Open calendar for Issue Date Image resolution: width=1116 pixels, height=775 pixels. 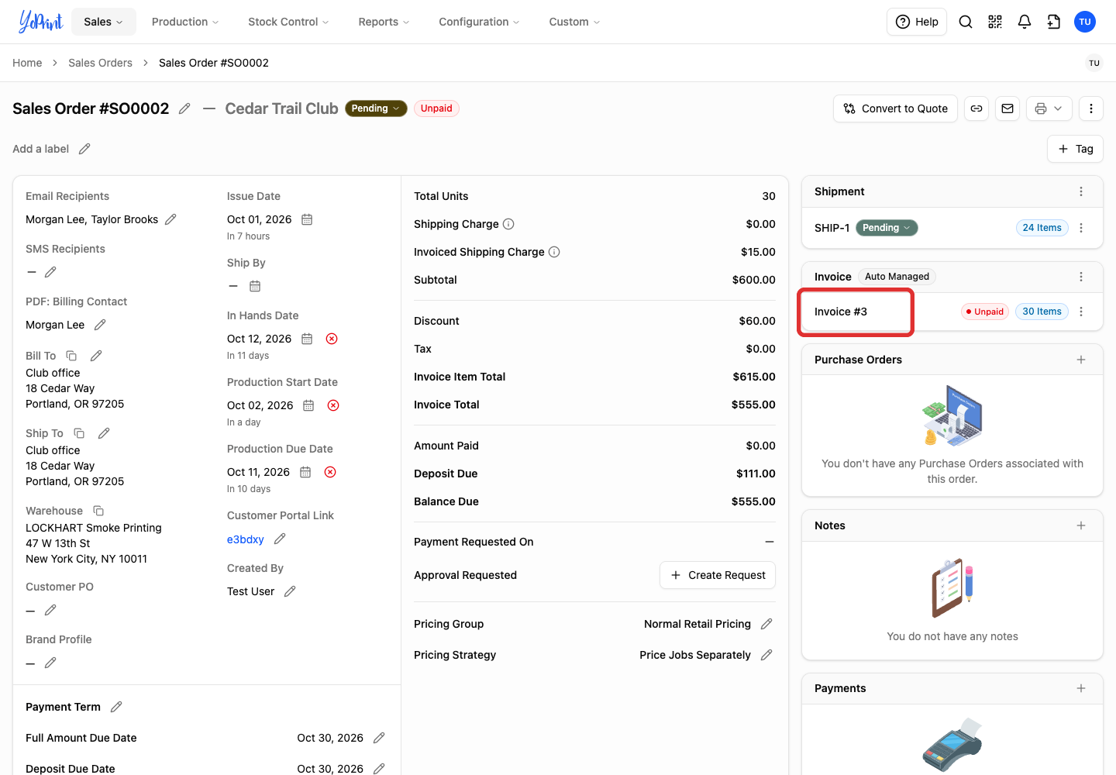click(x=307, y=219)
